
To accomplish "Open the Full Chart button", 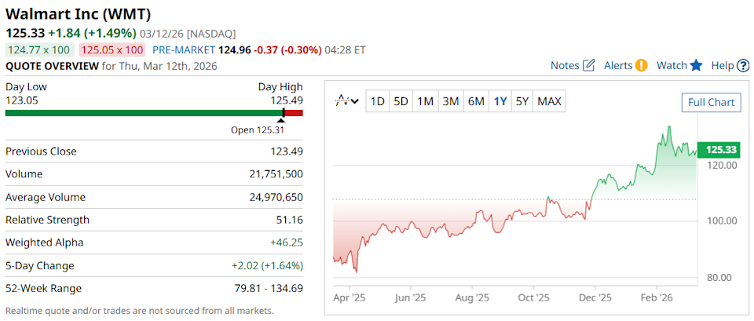I will point(711,102).
